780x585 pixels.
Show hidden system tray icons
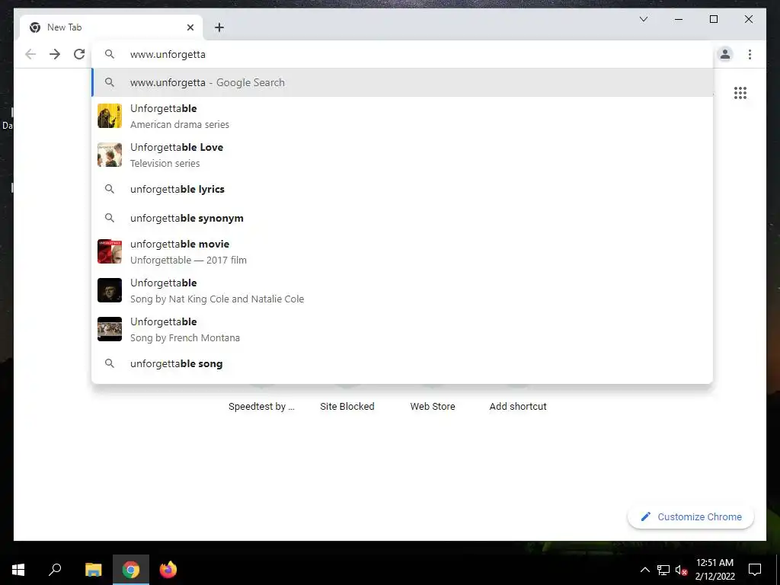click(x=644, y=570)
